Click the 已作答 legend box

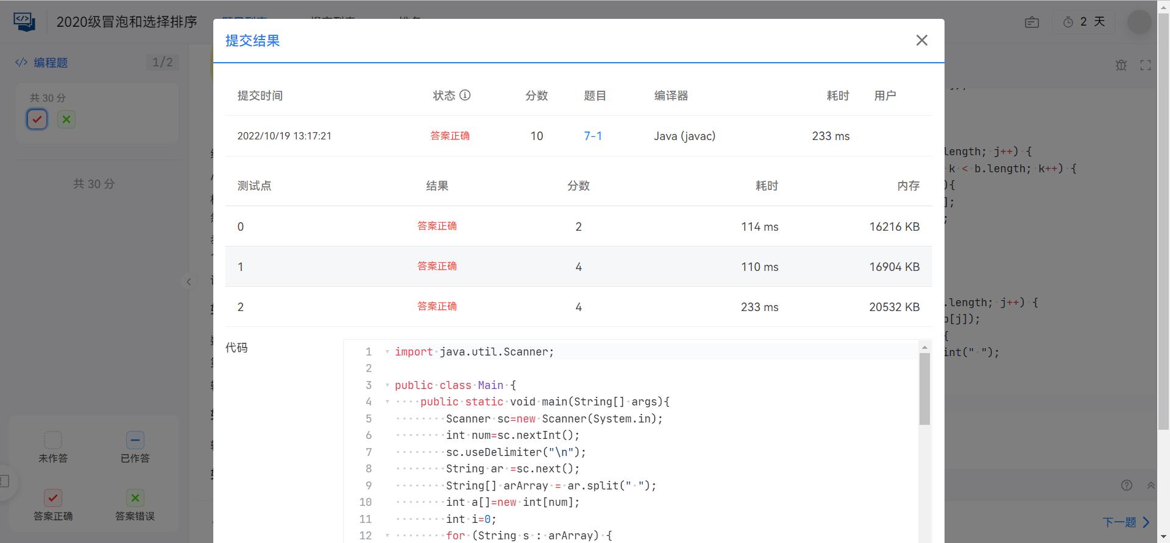click(x=135, y=440)
